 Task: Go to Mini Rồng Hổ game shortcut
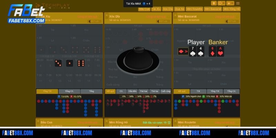click(231, 9)
